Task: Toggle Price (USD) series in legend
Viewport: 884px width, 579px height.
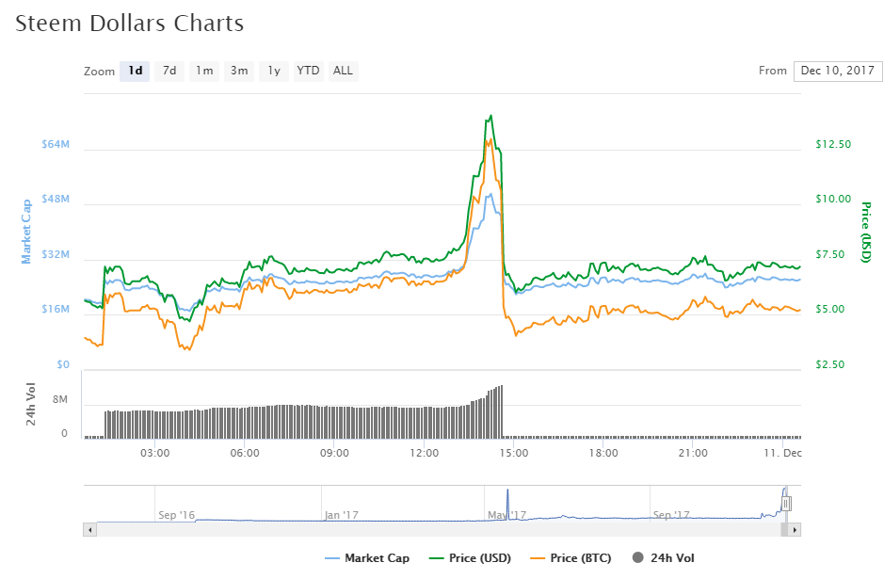Action: tap(470, 558)
